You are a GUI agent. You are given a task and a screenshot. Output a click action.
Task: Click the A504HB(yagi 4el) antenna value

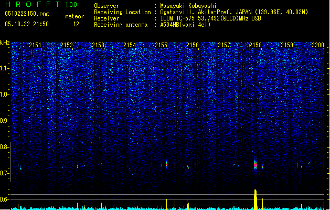pyautogui.click(x=185, y=25)
